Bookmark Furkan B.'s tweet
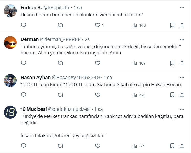Viewport: 191px width, 153px height. click(x=172, y=25)
